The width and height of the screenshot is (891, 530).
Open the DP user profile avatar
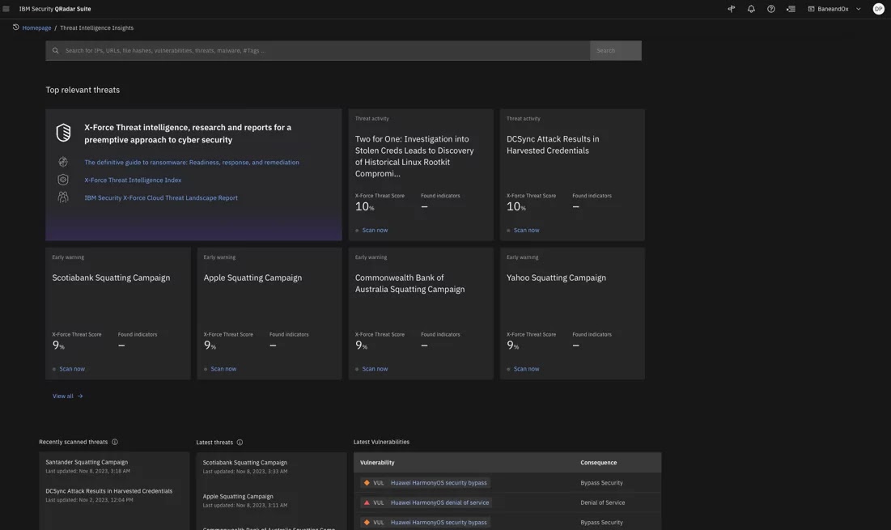pos(878,9)
